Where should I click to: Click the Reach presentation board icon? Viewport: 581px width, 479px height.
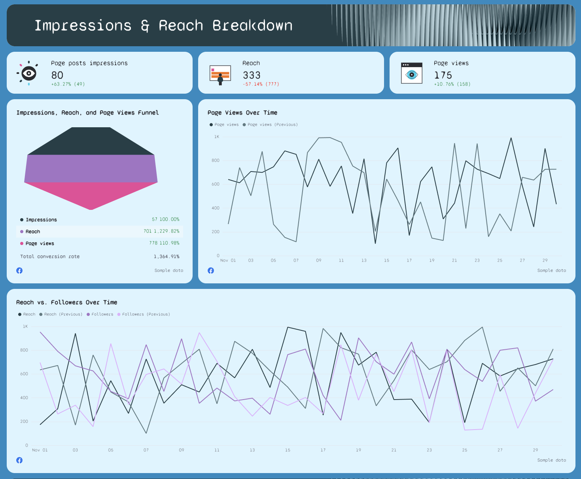click(x=220, y=73)
